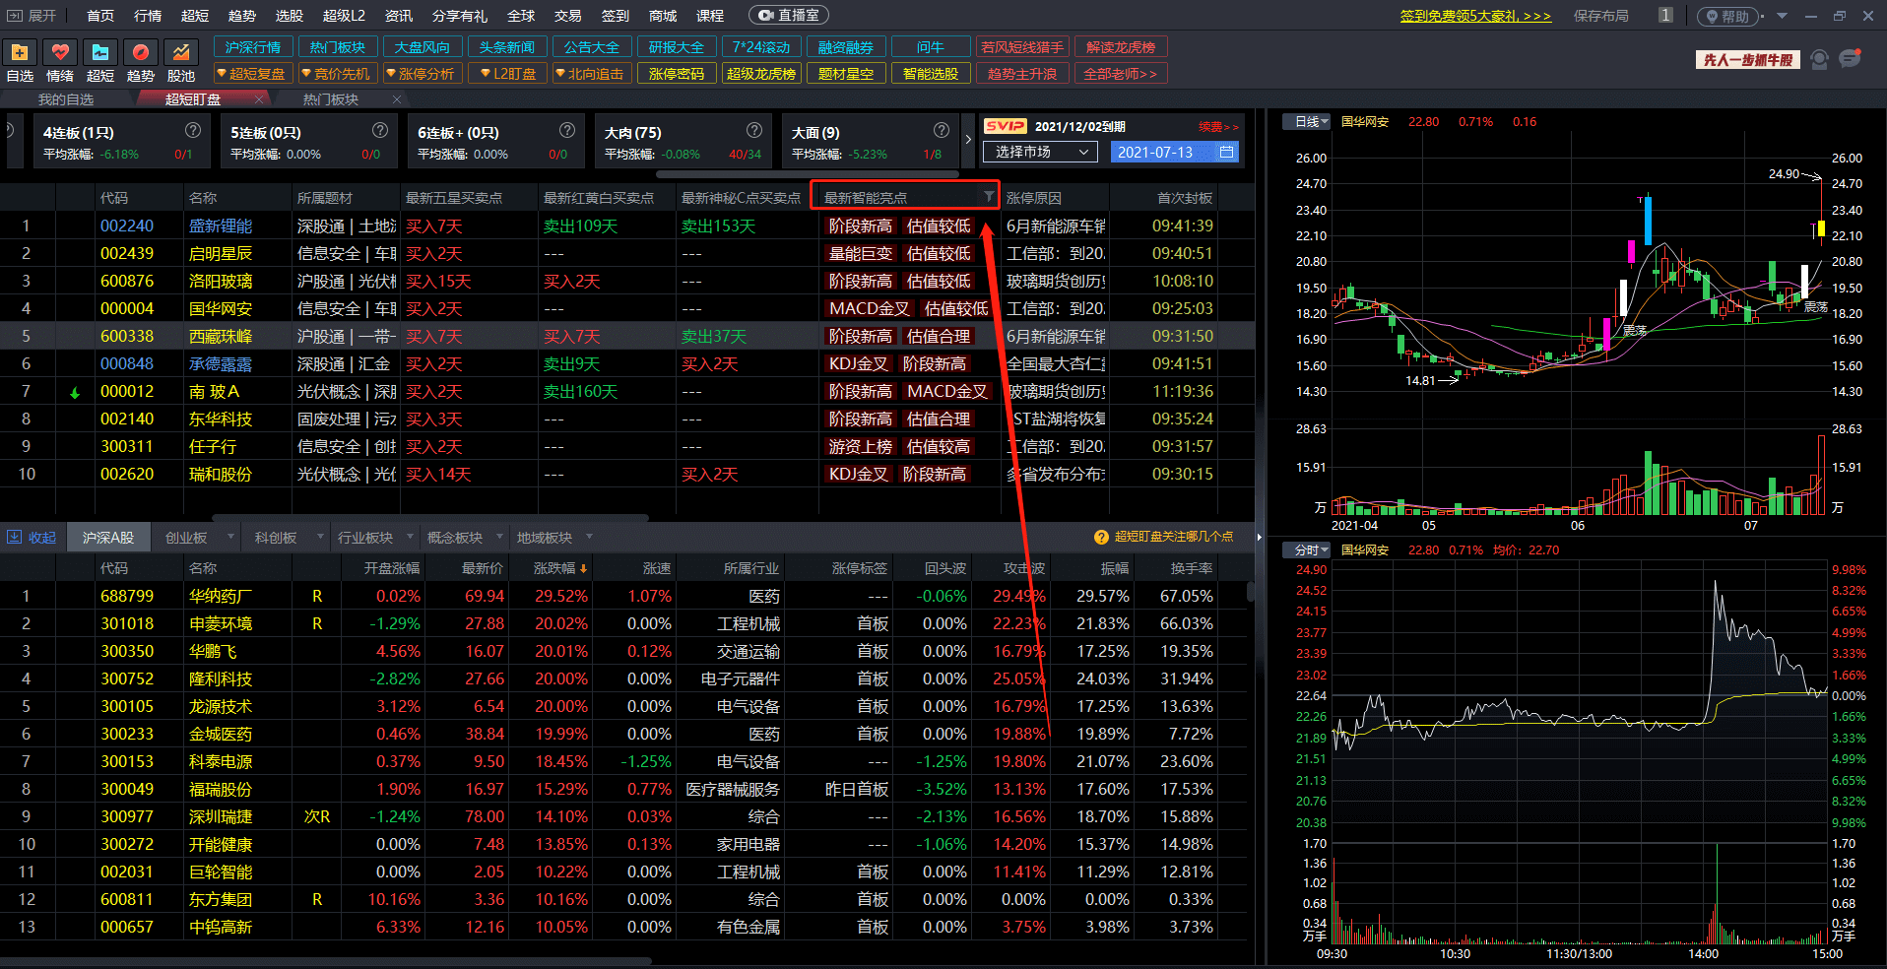Click the customer service headset icon
This screenshot has height=969, width=1887.
tap(1819, 60)
